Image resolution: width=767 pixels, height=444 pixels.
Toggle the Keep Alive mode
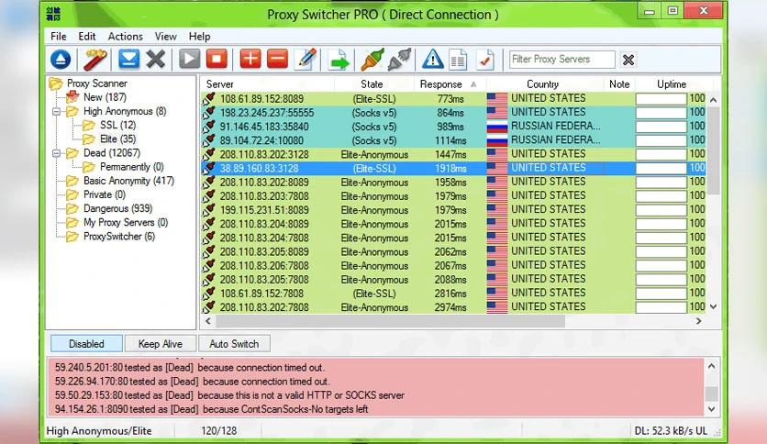coord(161,344)
